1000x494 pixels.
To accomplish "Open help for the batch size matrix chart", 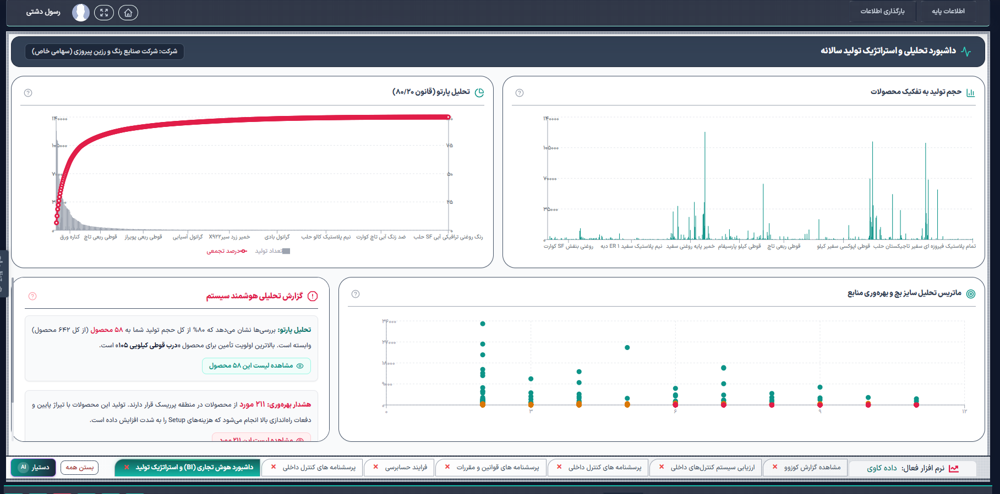I will pyautogui.click(x=356, y=294).
